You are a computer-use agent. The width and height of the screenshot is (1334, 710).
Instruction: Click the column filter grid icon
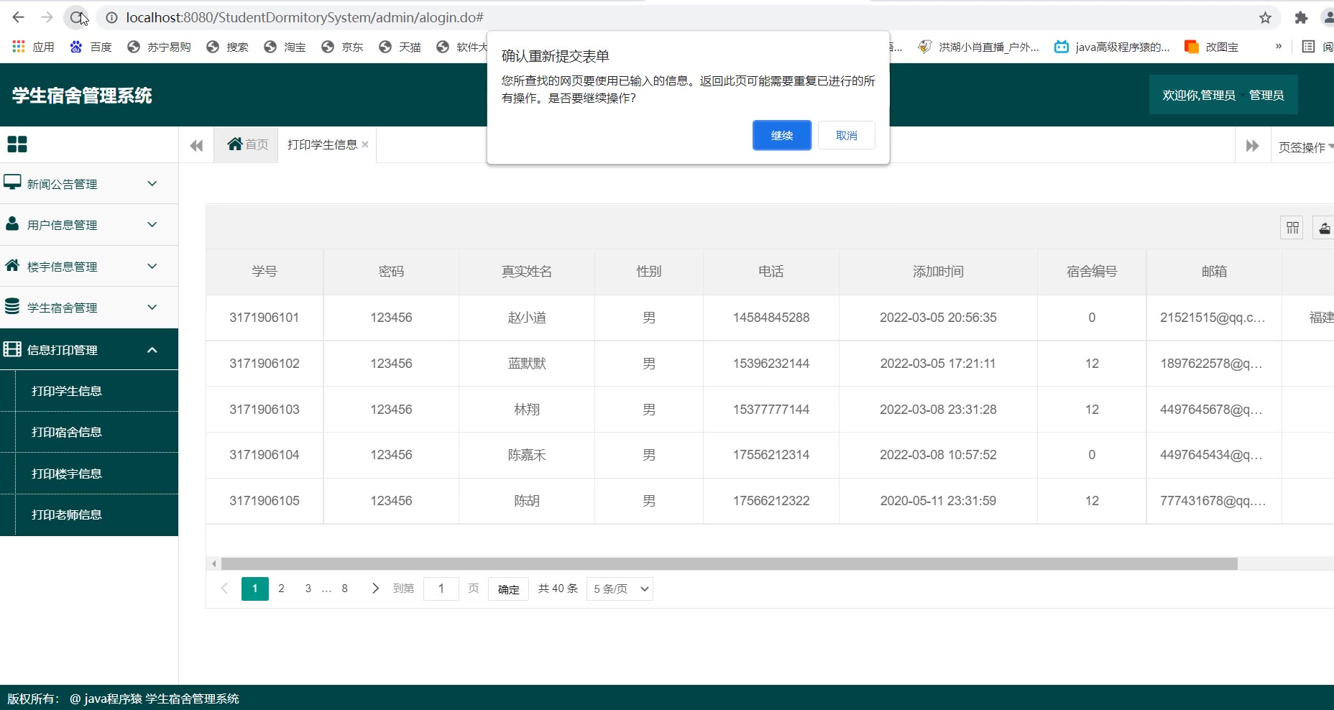click(1292, 229)
